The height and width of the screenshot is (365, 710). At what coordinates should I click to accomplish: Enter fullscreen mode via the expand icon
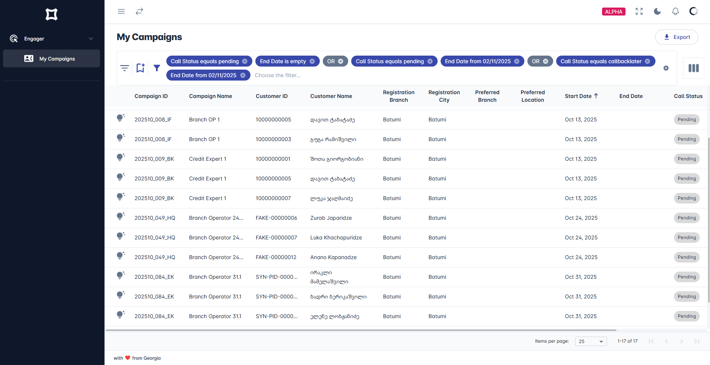[639, 11]
